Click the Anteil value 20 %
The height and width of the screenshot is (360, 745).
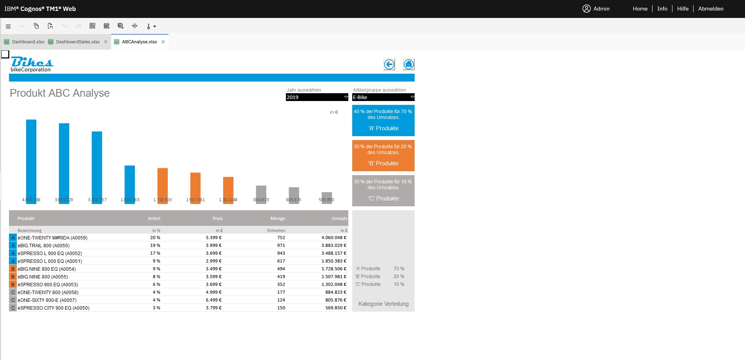pos(155,238)
